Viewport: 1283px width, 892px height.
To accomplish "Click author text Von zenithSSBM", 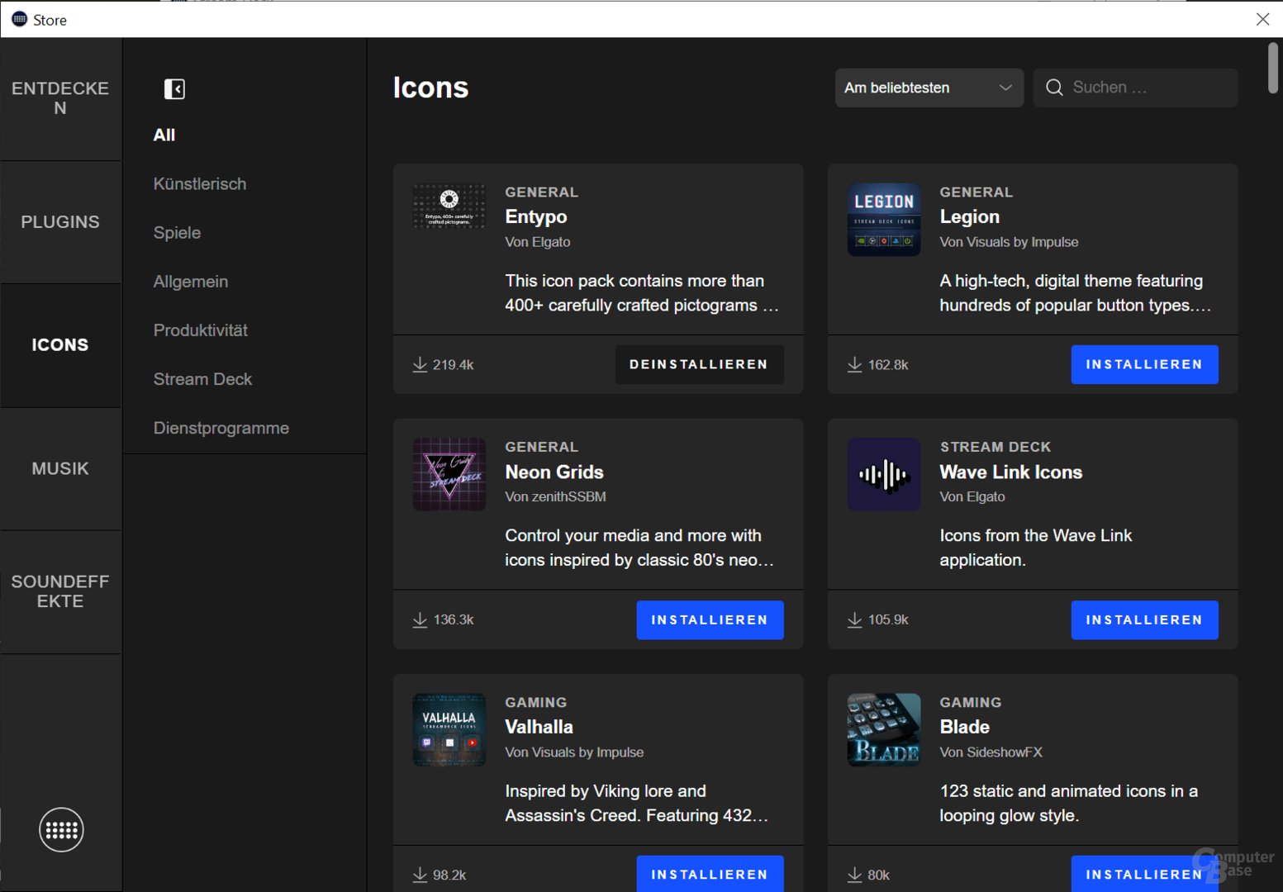I will click(555, 496).
